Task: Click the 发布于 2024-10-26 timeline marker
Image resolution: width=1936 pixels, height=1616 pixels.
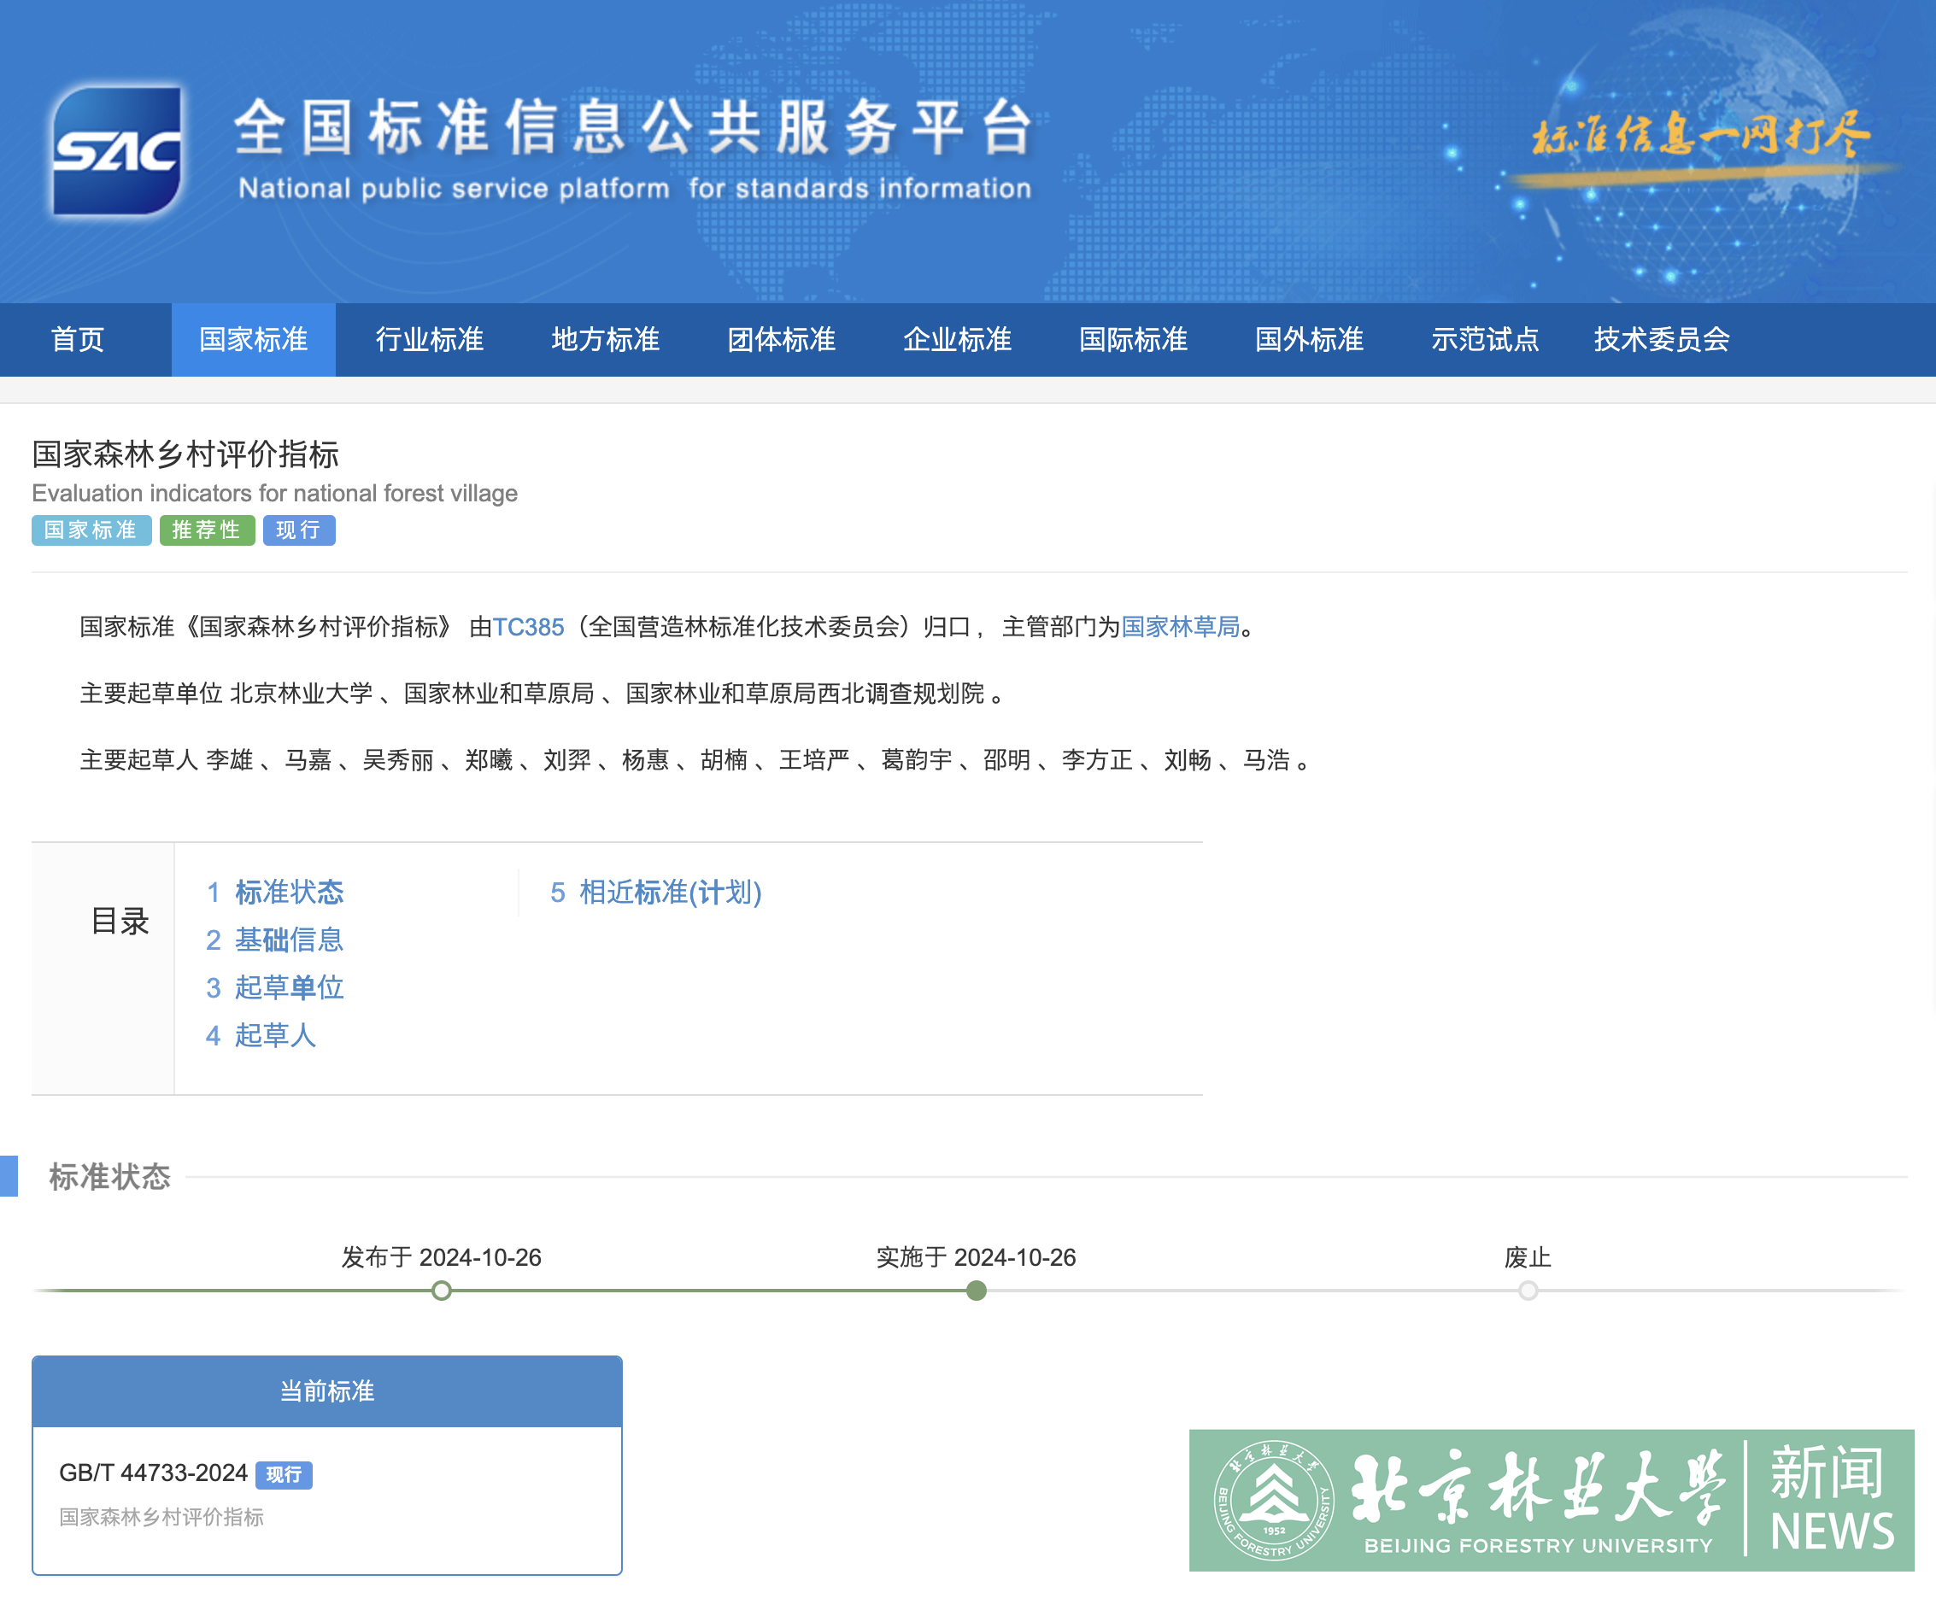Action: point(442,1291)
